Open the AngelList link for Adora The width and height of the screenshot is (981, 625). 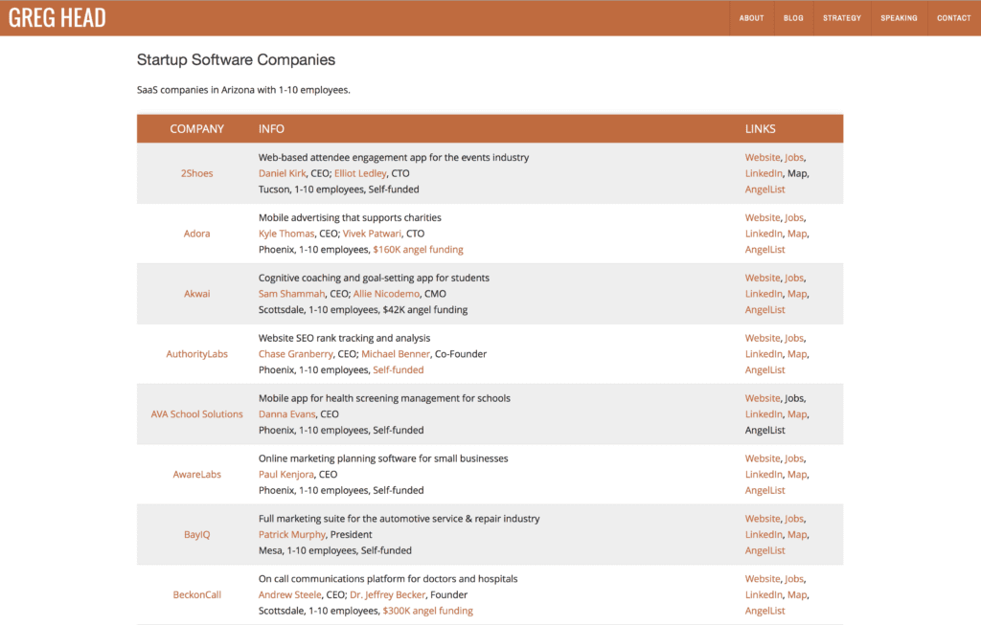click(x=765, y=250)
